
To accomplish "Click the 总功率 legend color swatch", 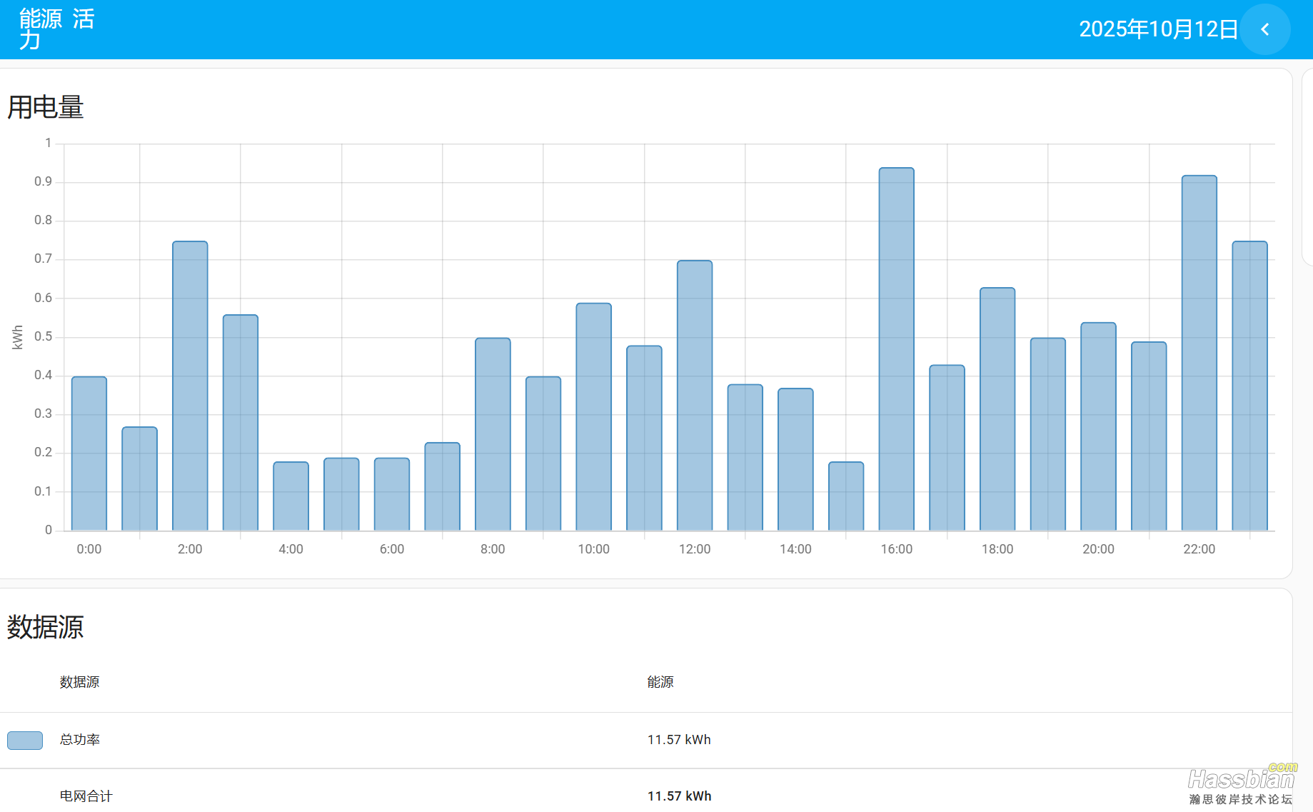I will [x=25, y=740].
